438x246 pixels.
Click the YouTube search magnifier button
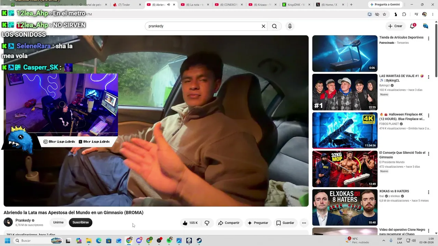click(274, 26)
